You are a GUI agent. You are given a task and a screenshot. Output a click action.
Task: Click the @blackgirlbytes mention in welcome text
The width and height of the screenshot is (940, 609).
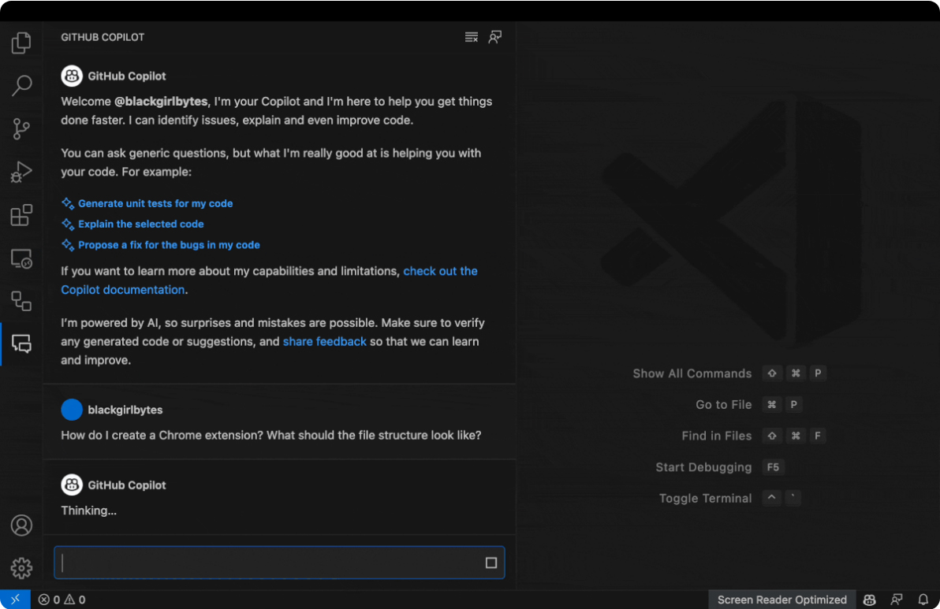coord(161,101)
